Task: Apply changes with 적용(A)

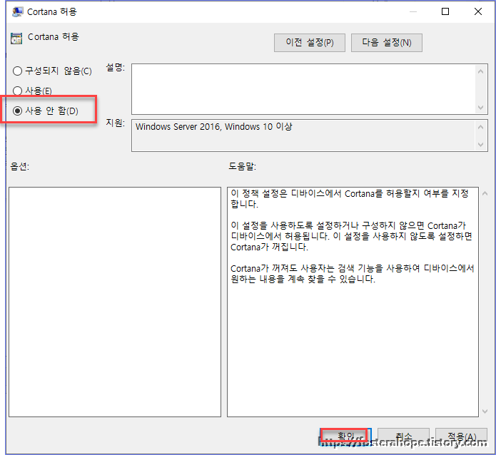Action: tap(462, 436)
